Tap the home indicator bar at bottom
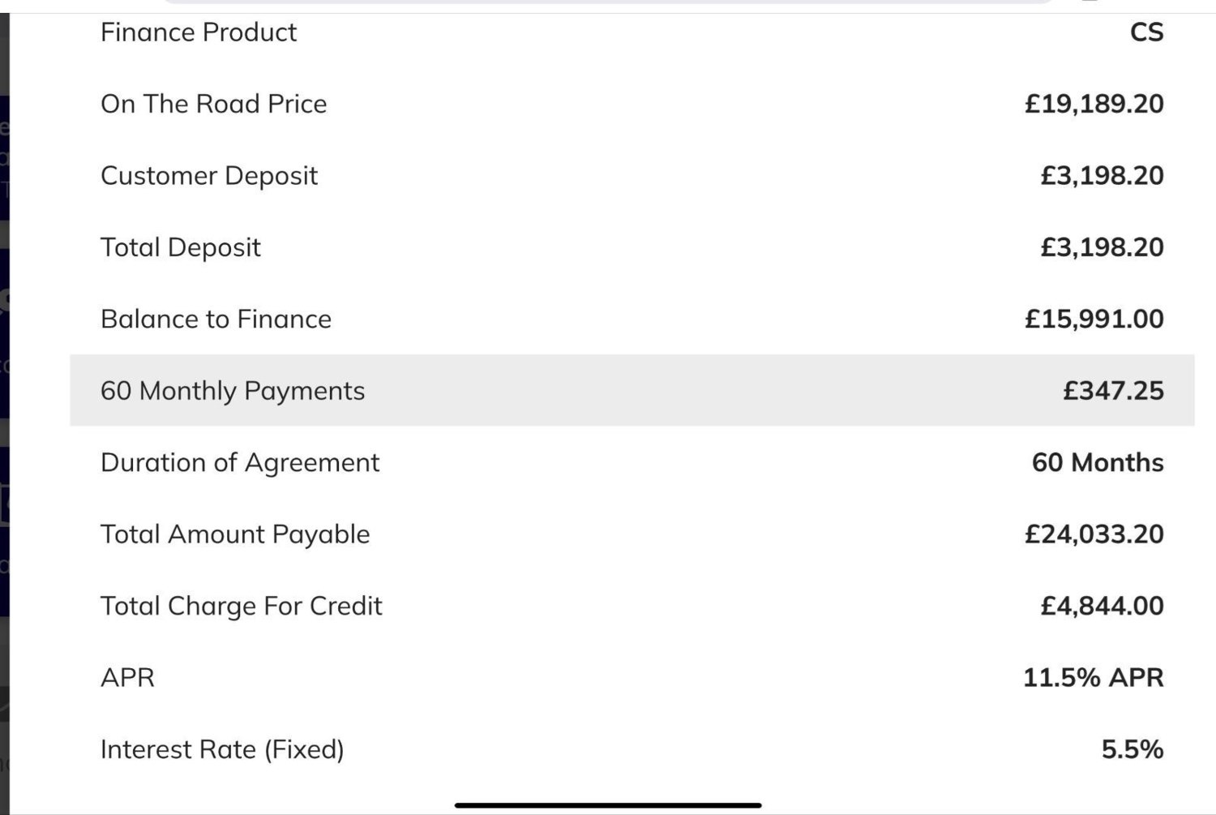1216x815 pixels. 608,805
